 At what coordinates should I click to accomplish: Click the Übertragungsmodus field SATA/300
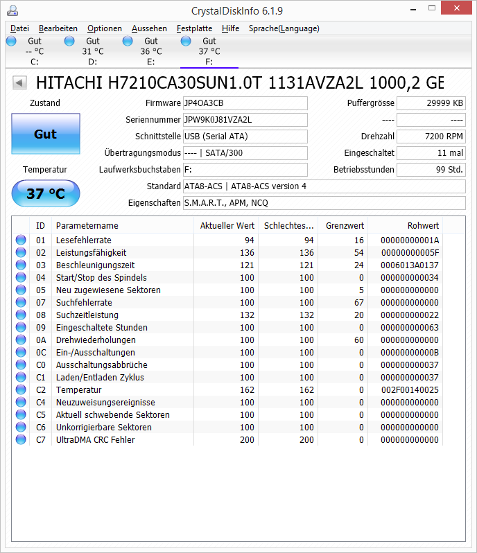(245, 153)
